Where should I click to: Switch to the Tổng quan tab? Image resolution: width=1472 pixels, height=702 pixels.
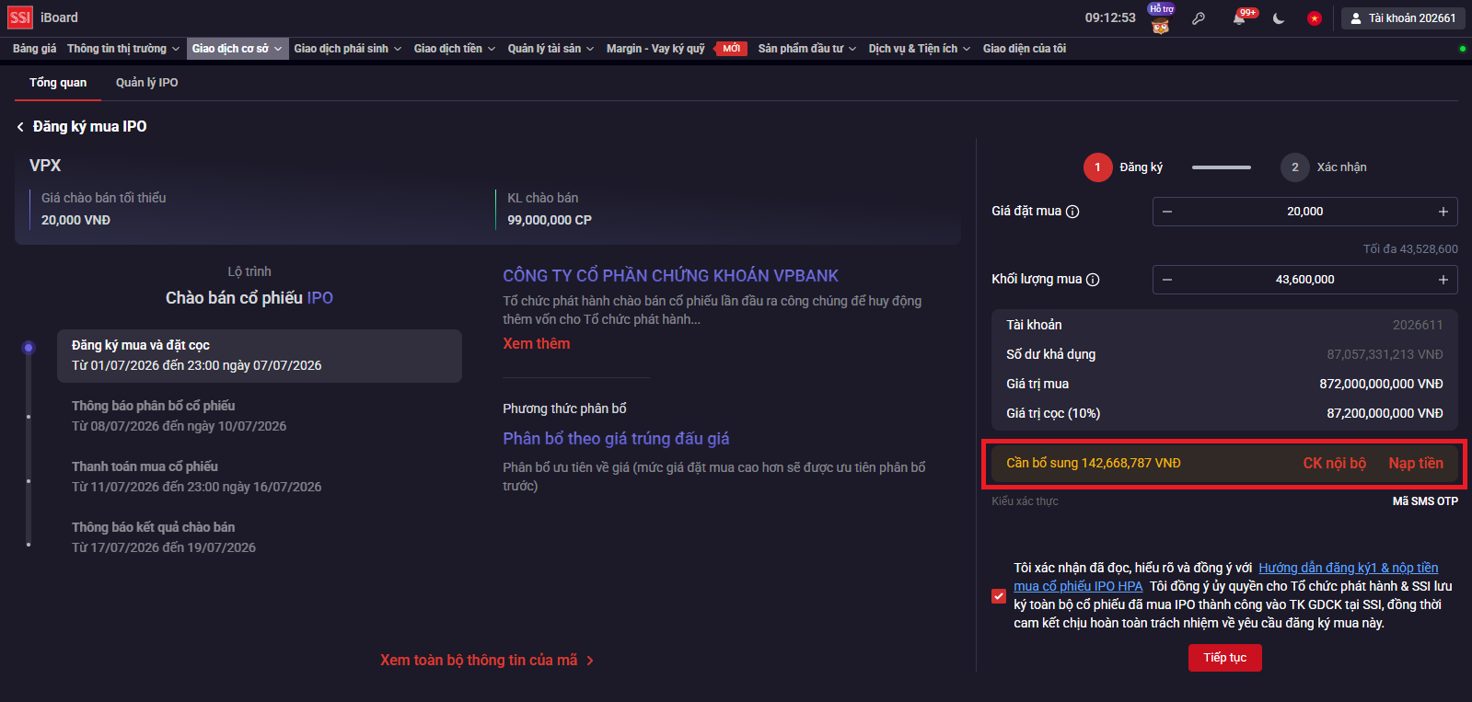point(58,83)
